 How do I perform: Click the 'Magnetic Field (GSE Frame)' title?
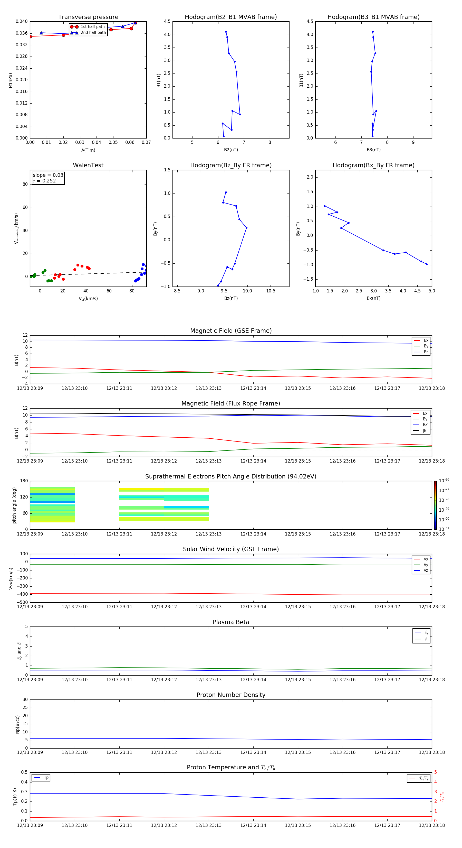point(231,331)
